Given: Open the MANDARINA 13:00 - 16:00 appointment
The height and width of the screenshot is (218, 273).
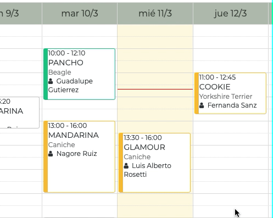Looking at the screenshot, I should tap(79, 156).
